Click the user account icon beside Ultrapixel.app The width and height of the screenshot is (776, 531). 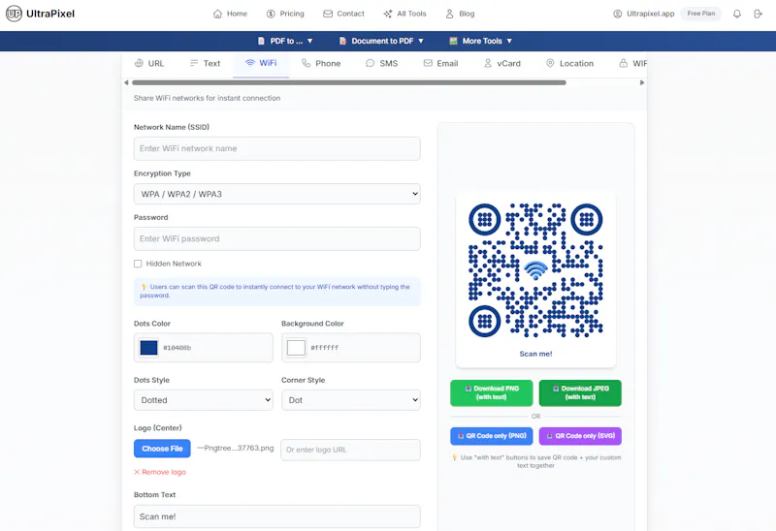617,14
